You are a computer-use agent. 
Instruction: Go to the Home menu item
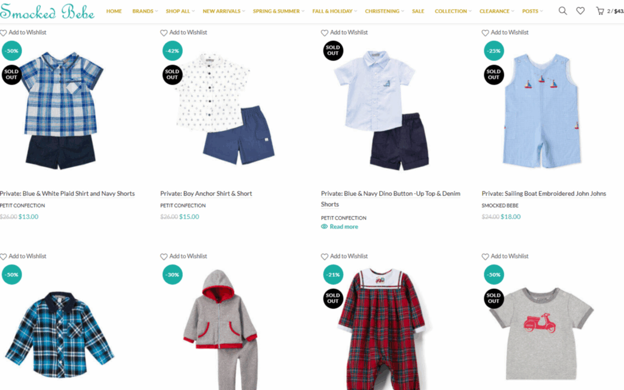(114, 11)
